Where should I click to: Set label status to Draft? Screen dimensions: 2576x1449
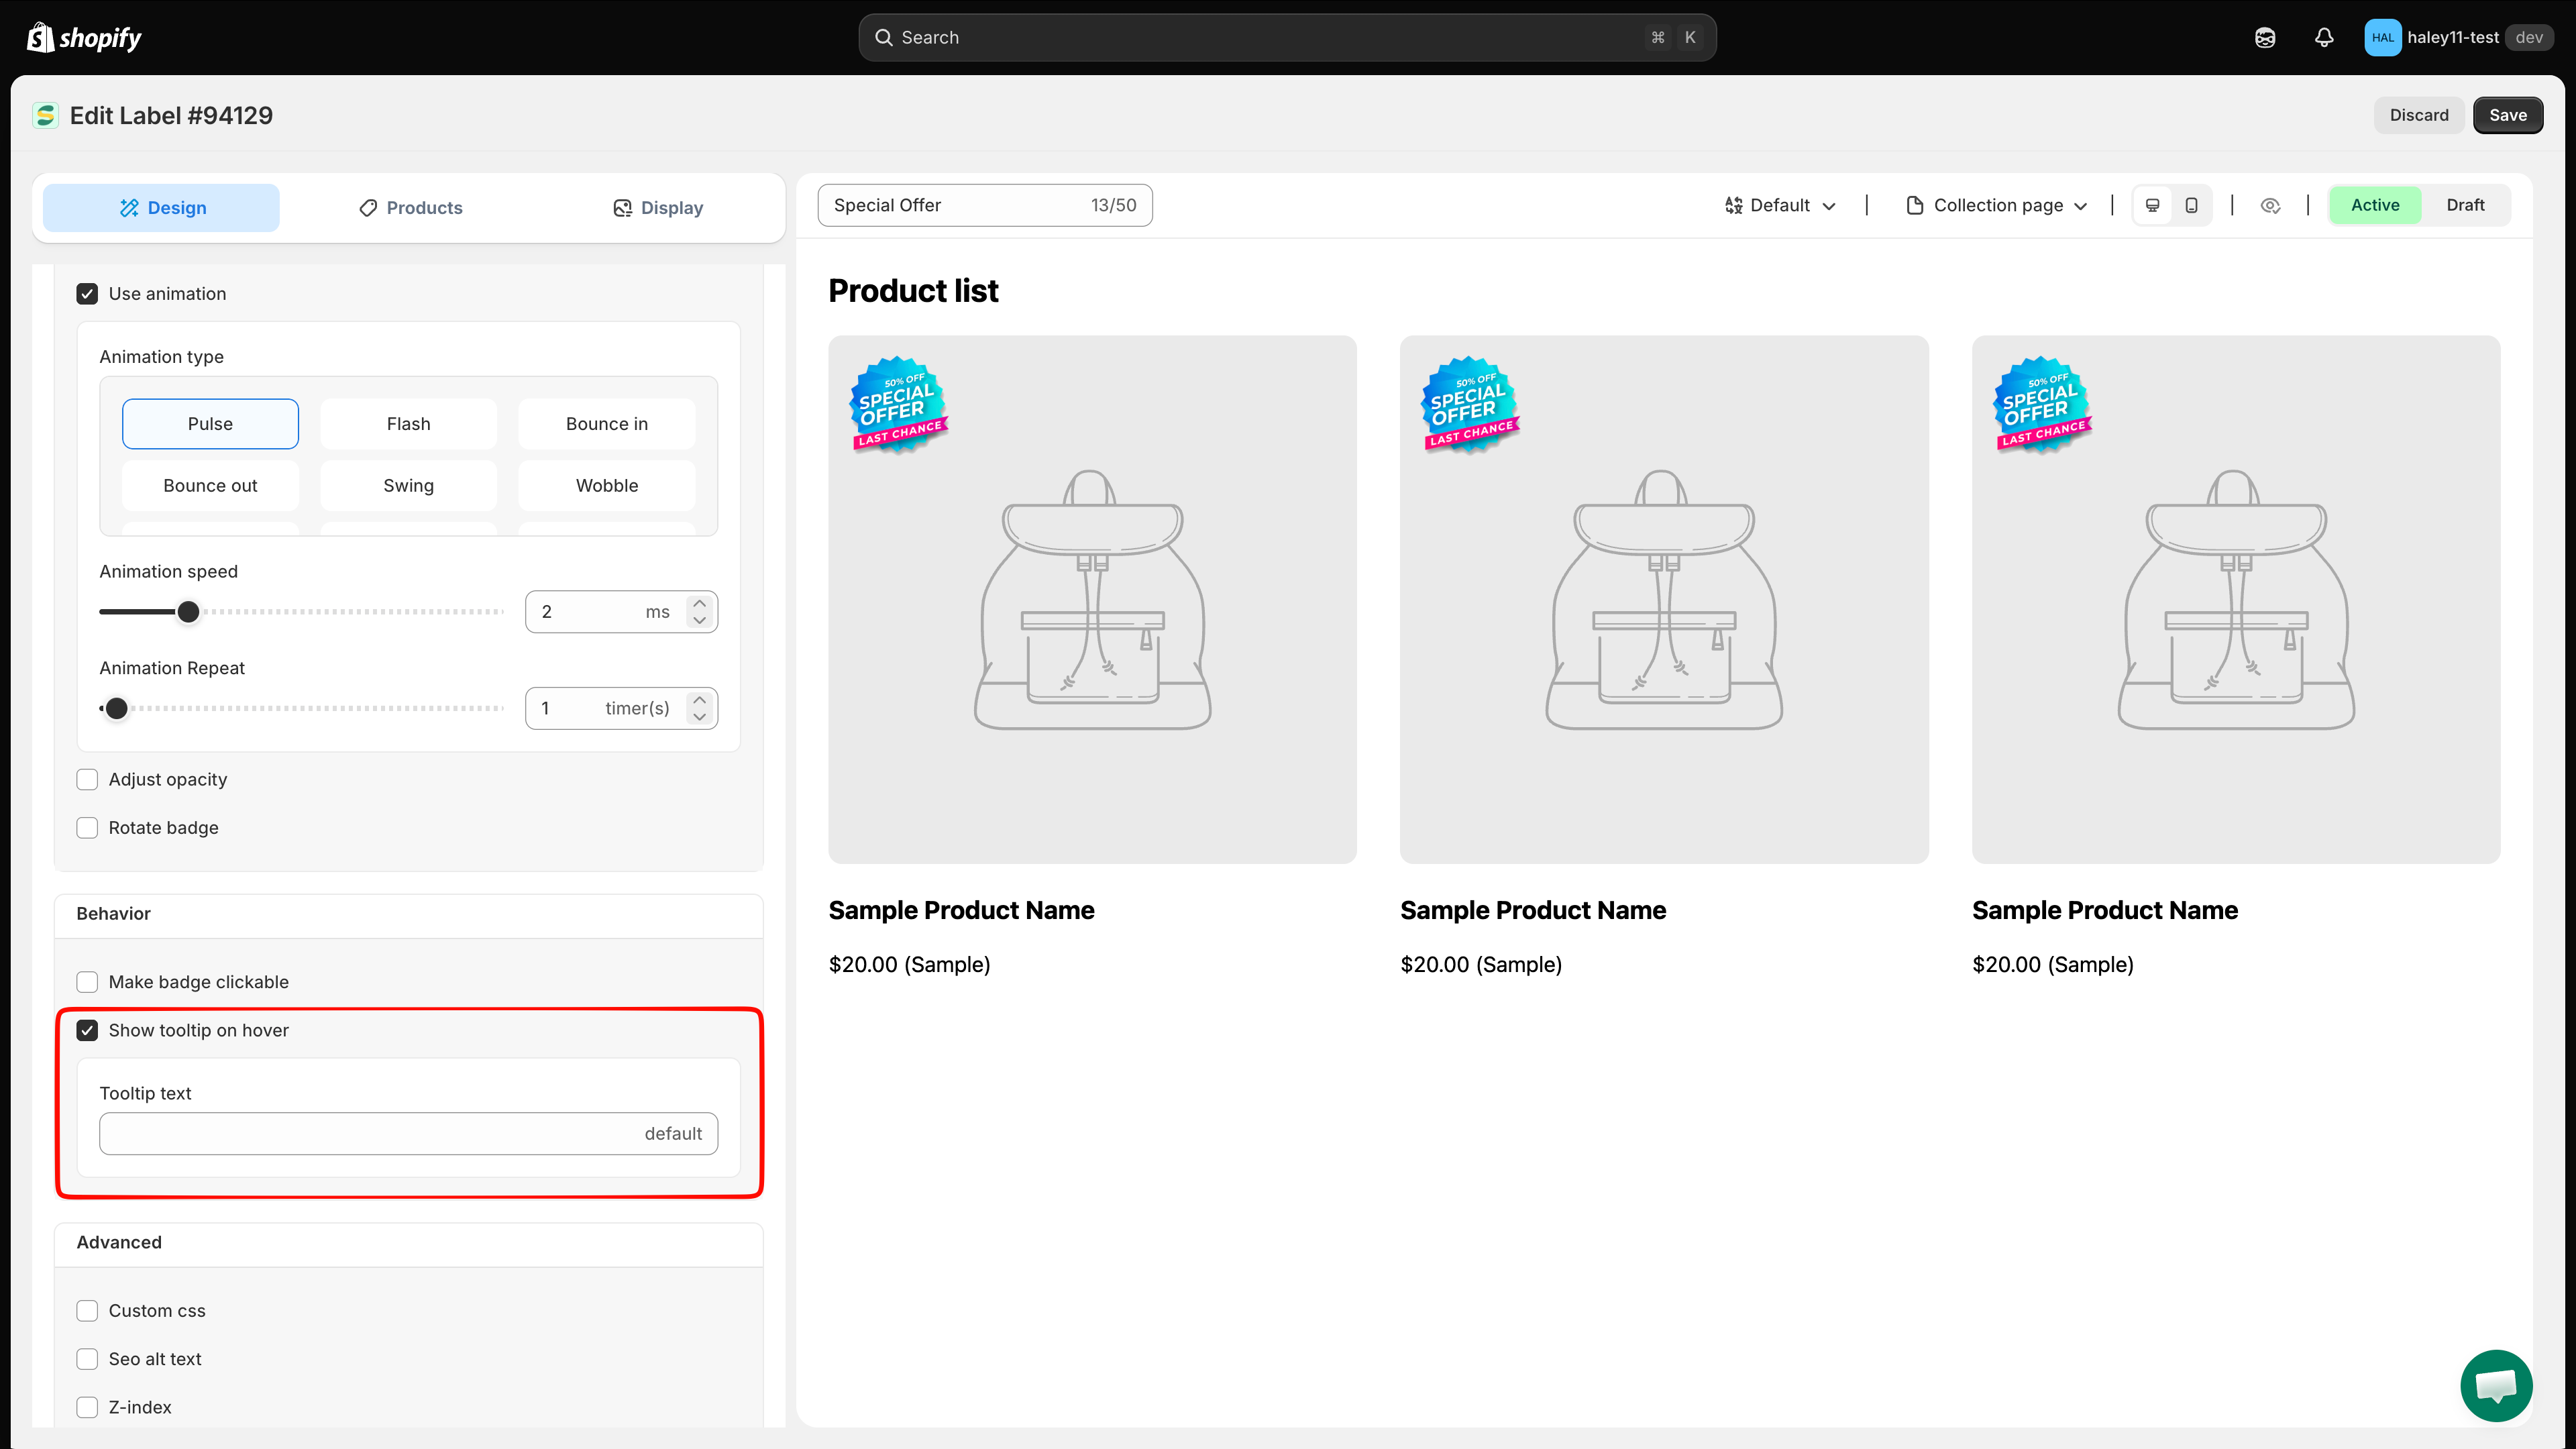click(2465, 205)
